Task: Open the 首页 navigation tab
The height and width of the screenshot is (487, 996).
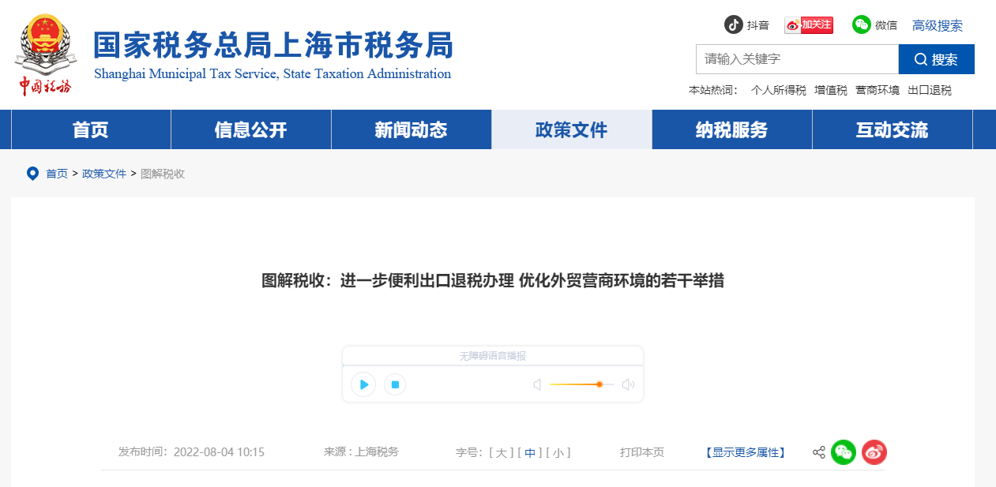Action: point(91,129)
